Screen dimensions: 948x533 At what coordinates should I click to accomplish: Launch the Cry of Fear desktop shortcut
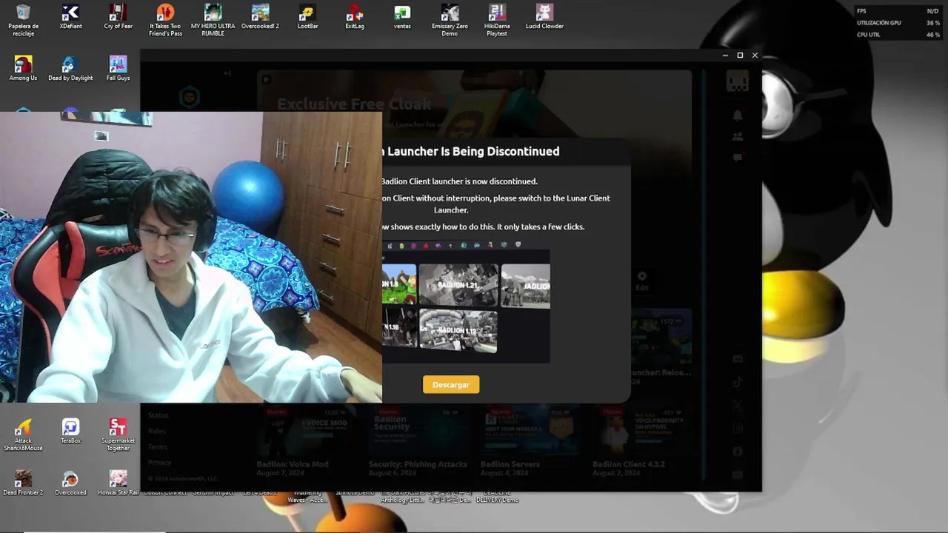[118, 17]
